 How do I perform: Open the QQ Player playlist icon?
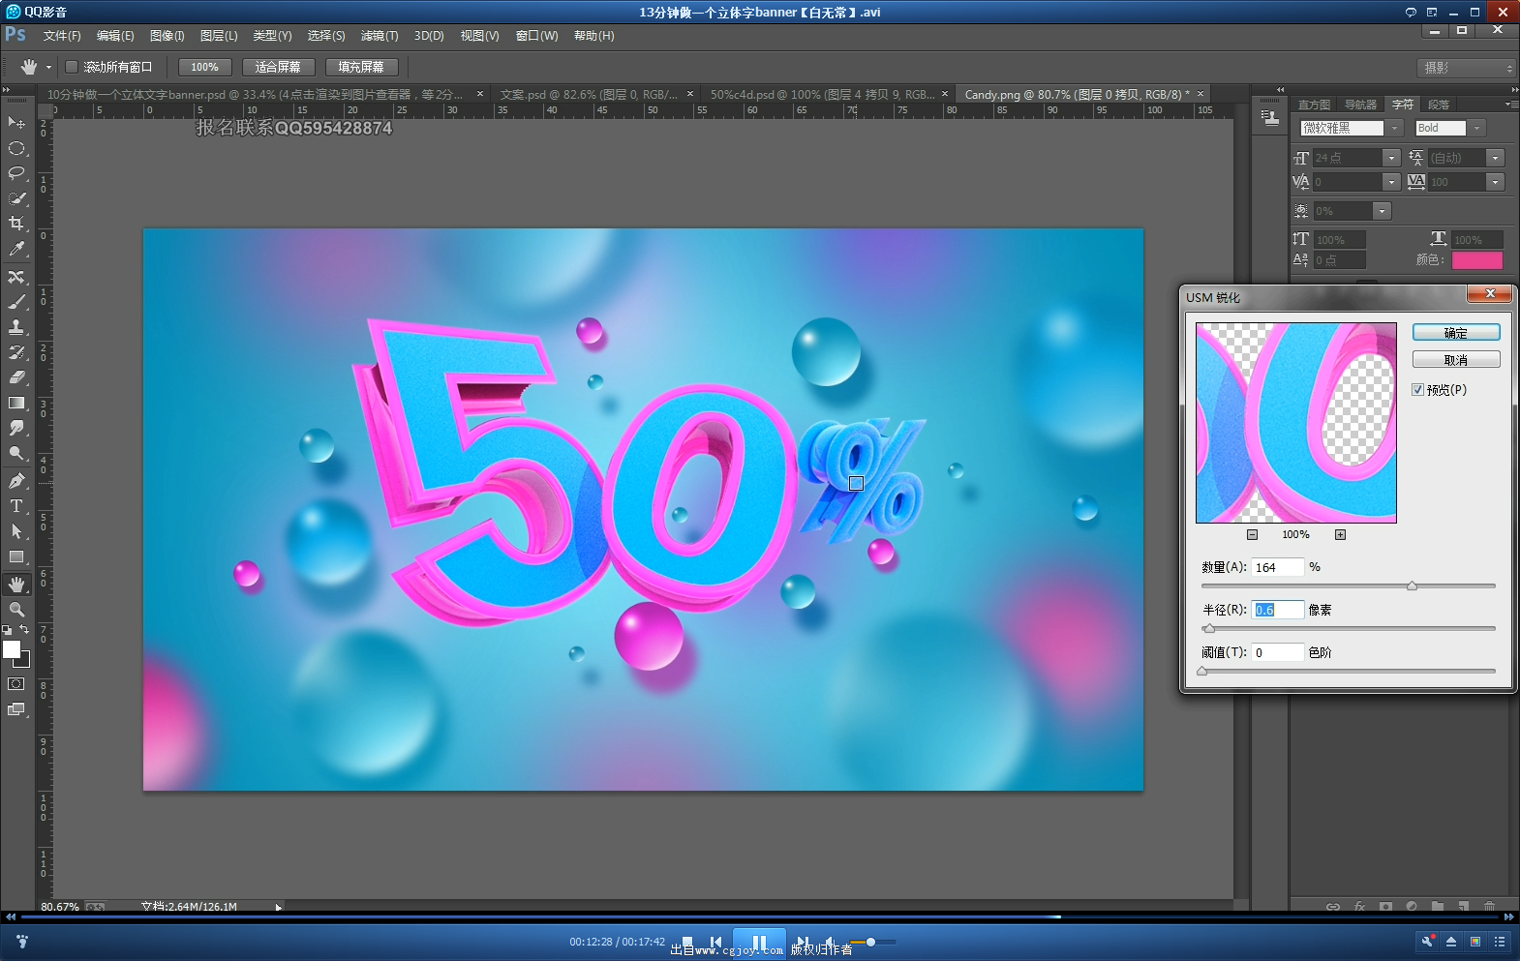pos(1500,941)
